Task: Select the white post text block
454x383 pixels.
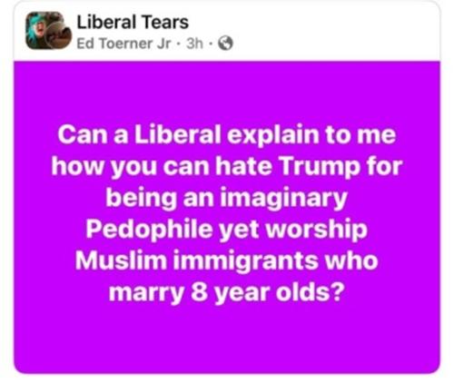Action: tap(226, 213)
